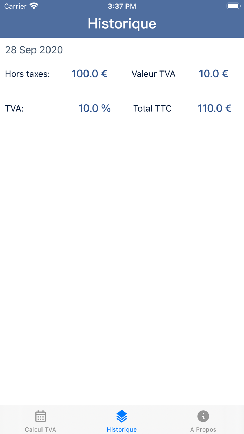
Task: Tap the clock showing 3:37 PM
Action: click(122, 6)
